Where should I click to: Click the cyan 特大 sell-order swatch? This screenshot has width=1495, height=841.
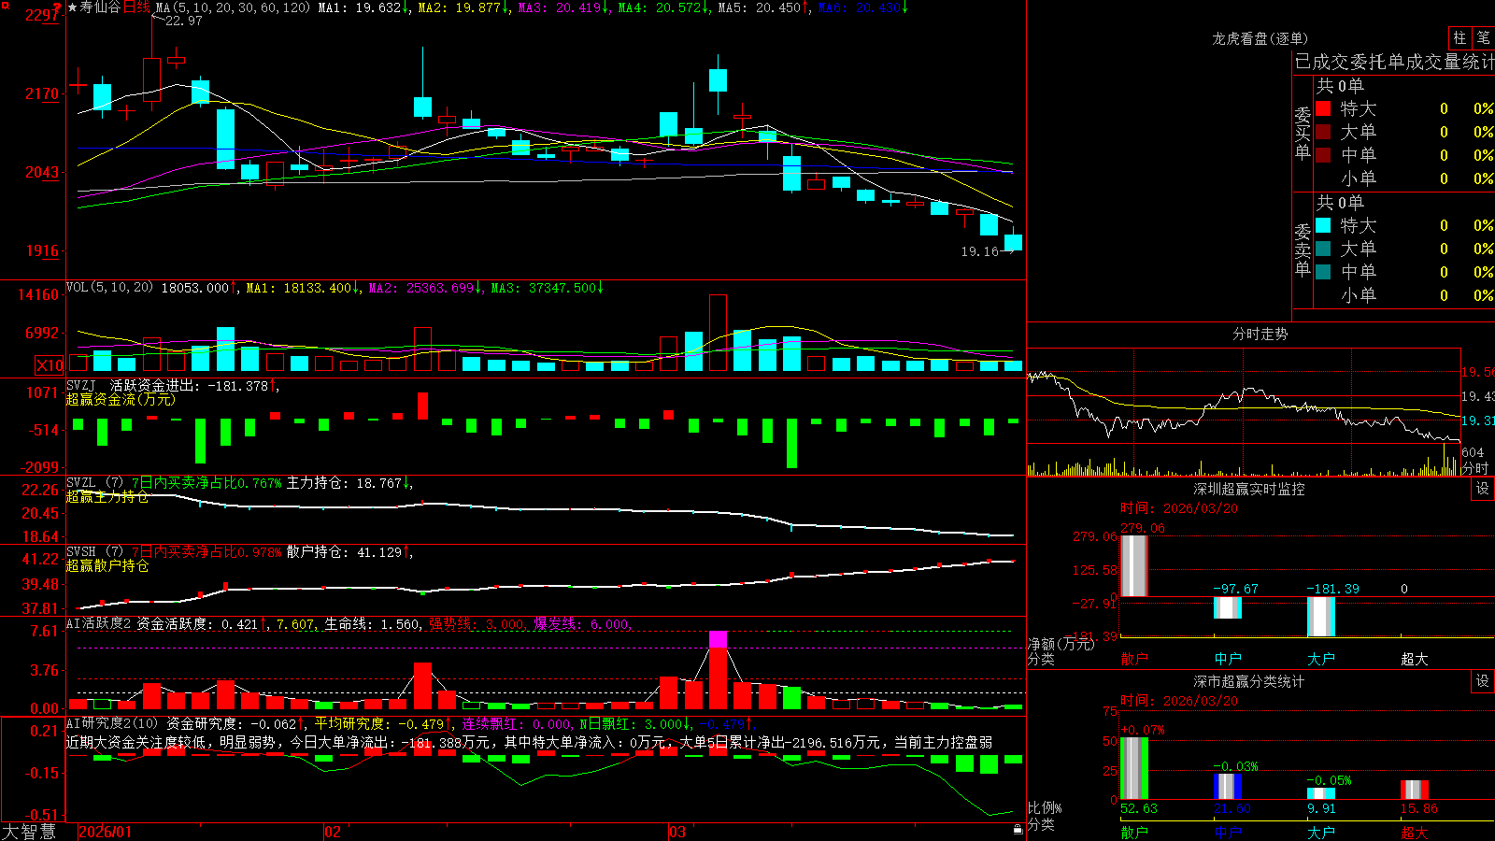coord(1323,225)
